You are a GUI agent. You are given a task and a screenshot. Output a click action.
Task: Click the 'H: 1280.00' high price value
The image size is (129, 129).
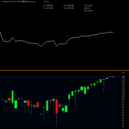69,6
